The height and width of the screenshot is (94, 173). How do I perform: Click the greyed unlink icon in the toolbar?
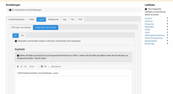point(49,67)
